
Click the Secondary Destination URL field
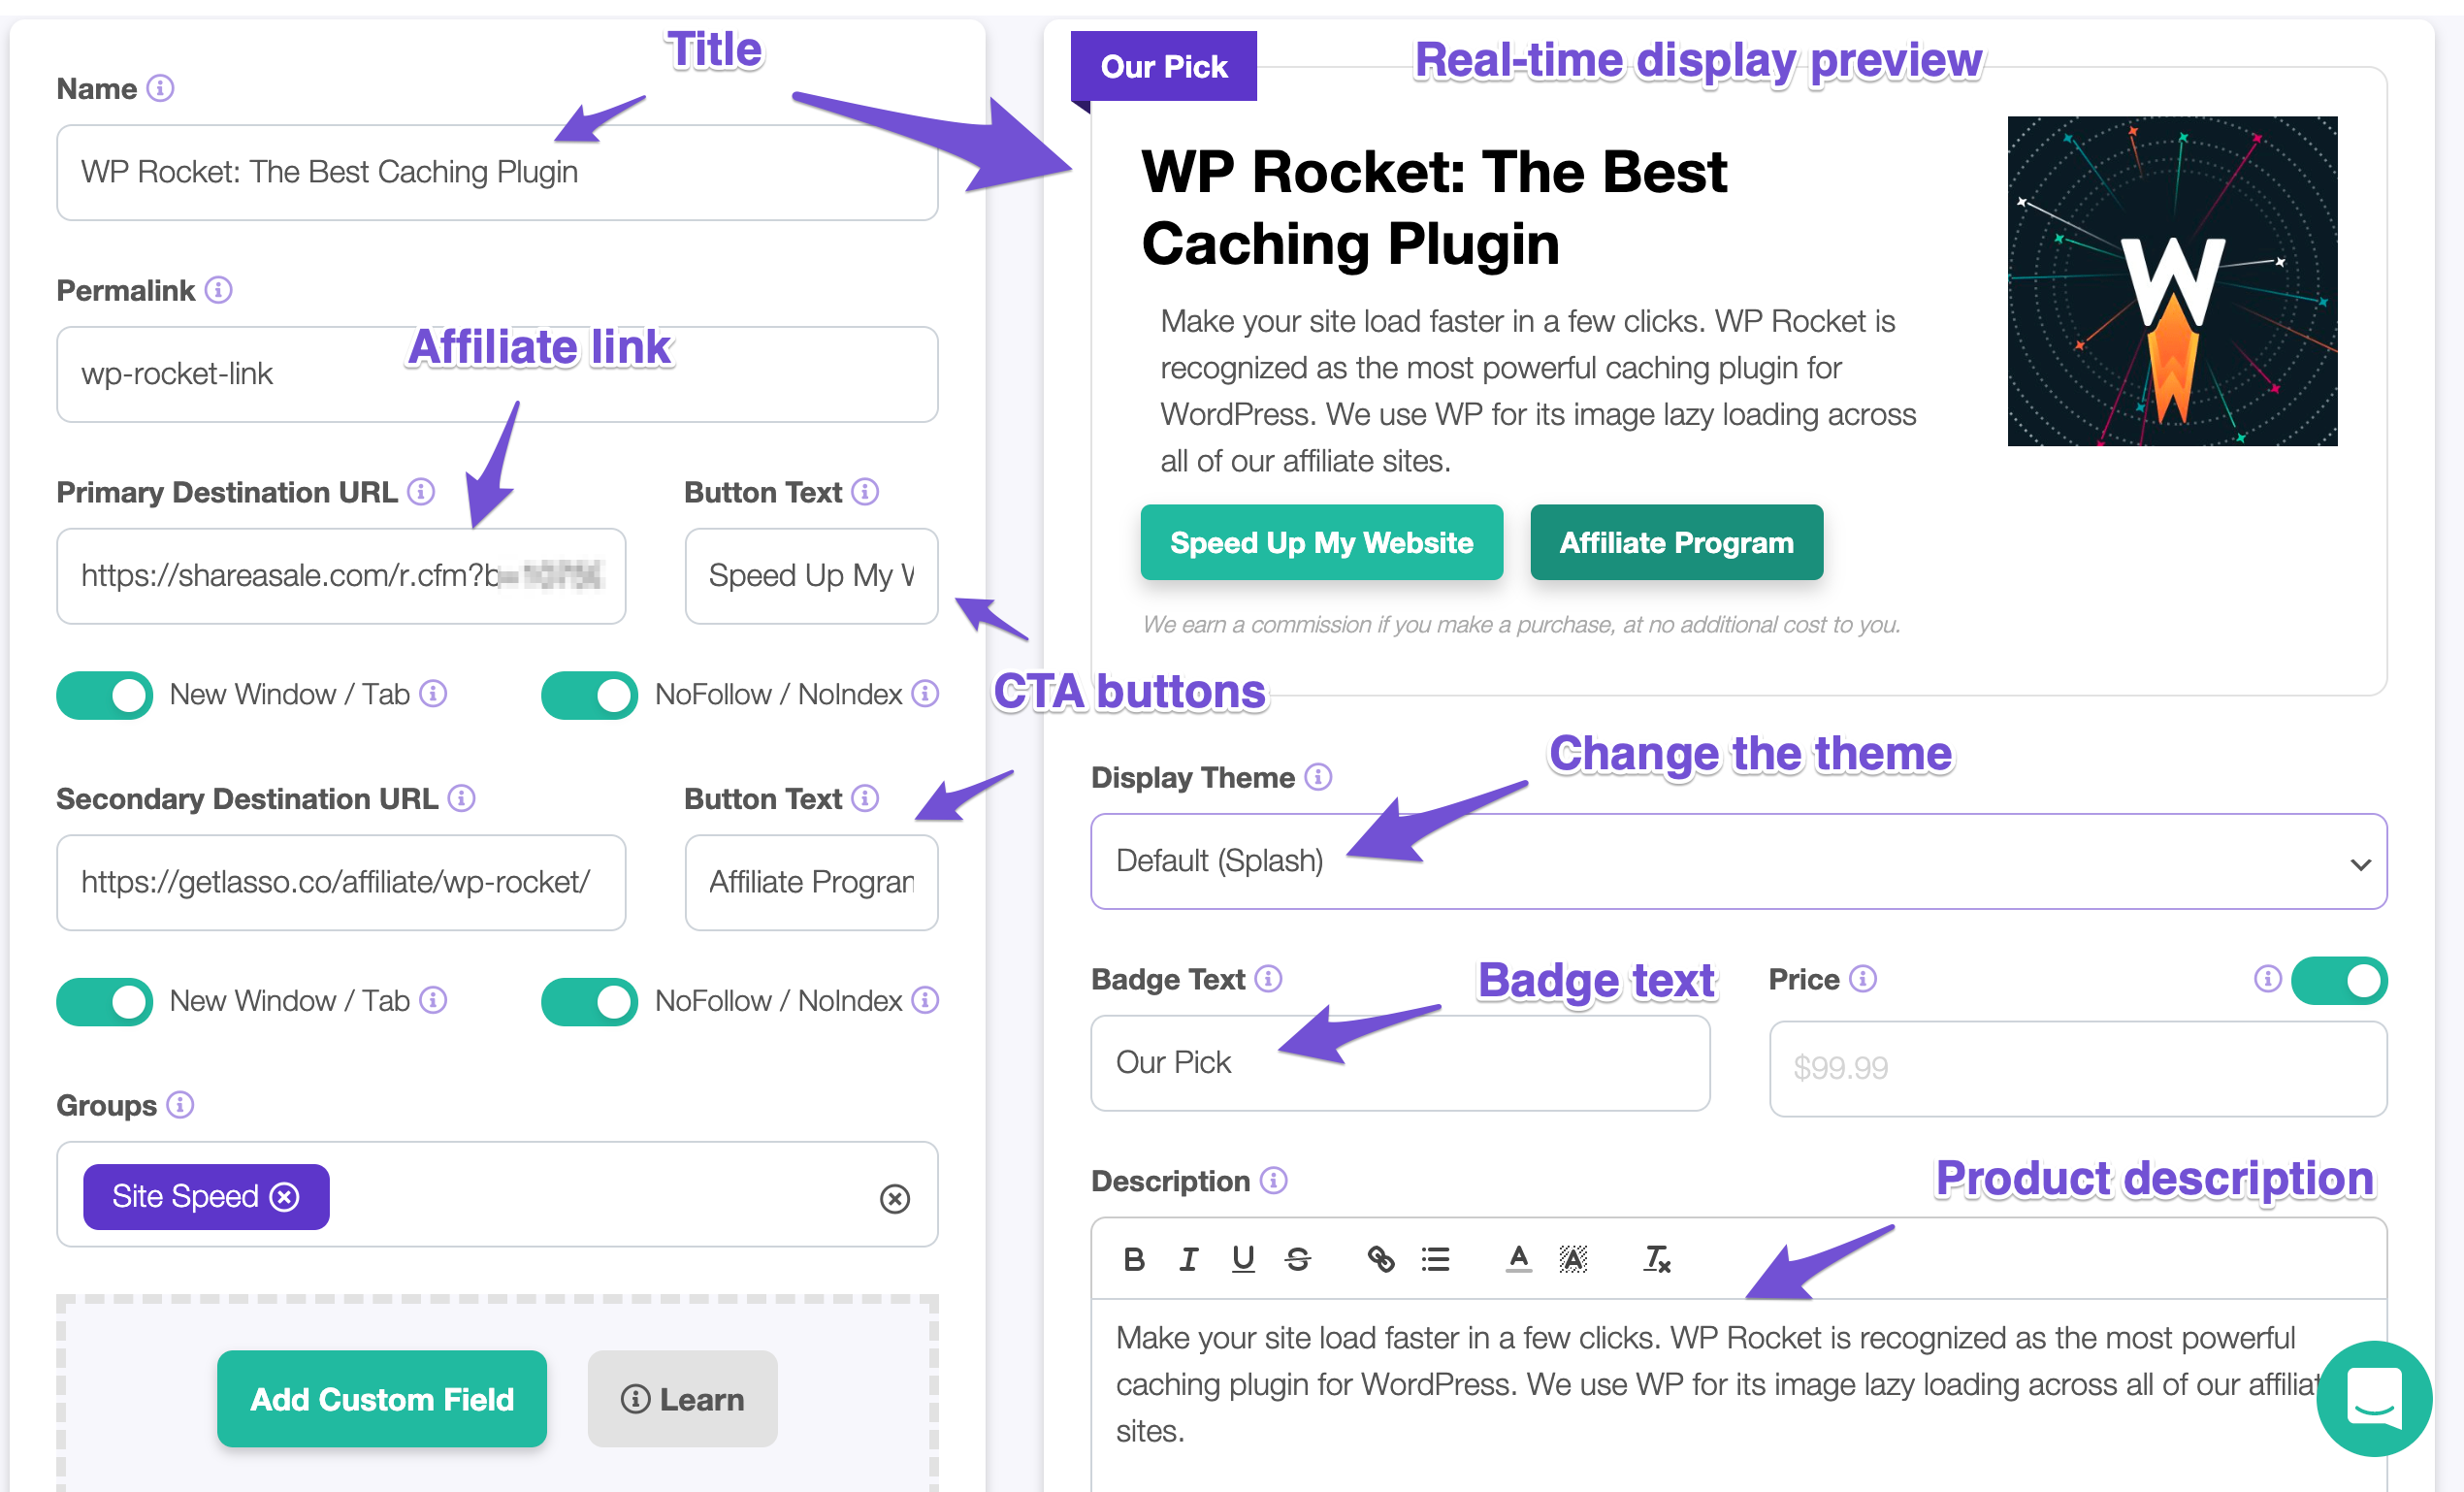[342, 883]
